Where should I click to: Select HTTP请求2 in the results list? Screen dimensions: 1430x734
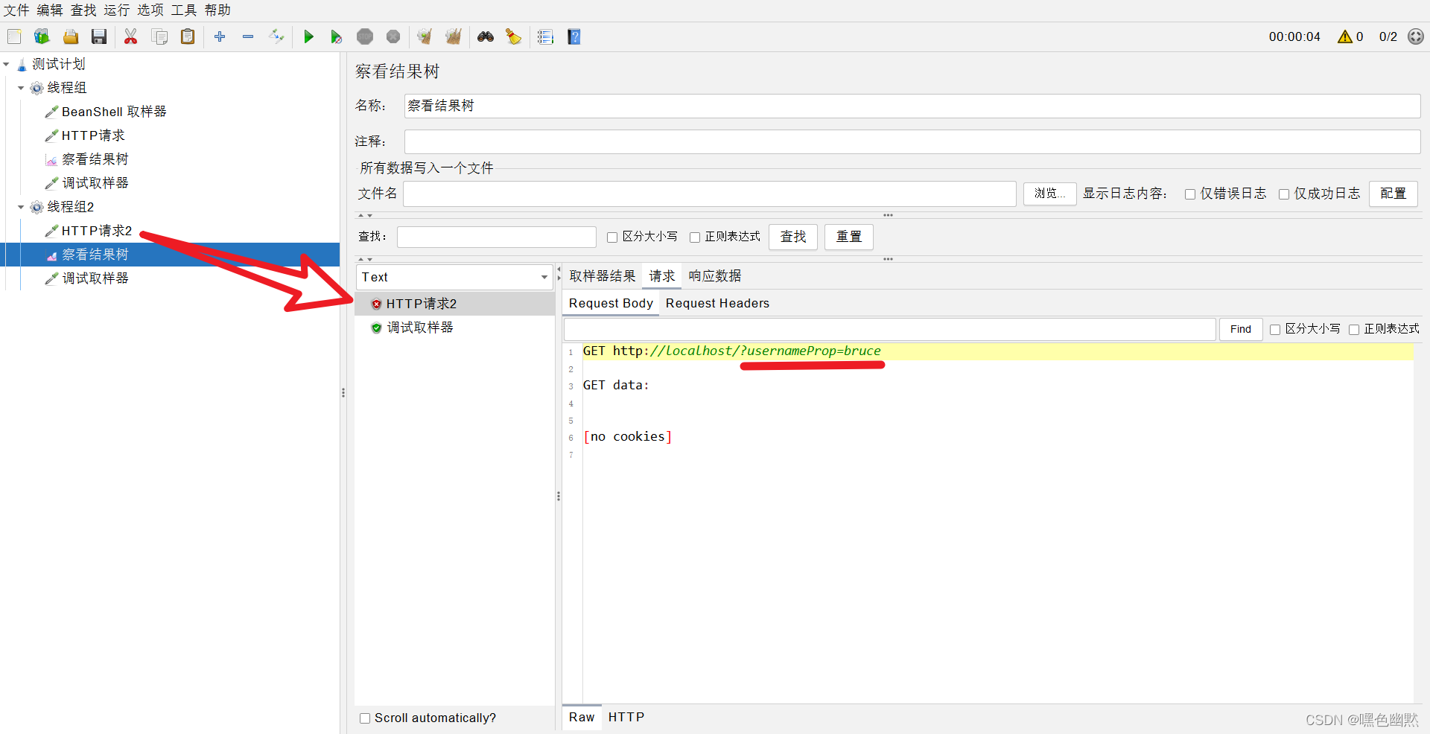pos(421,303)
